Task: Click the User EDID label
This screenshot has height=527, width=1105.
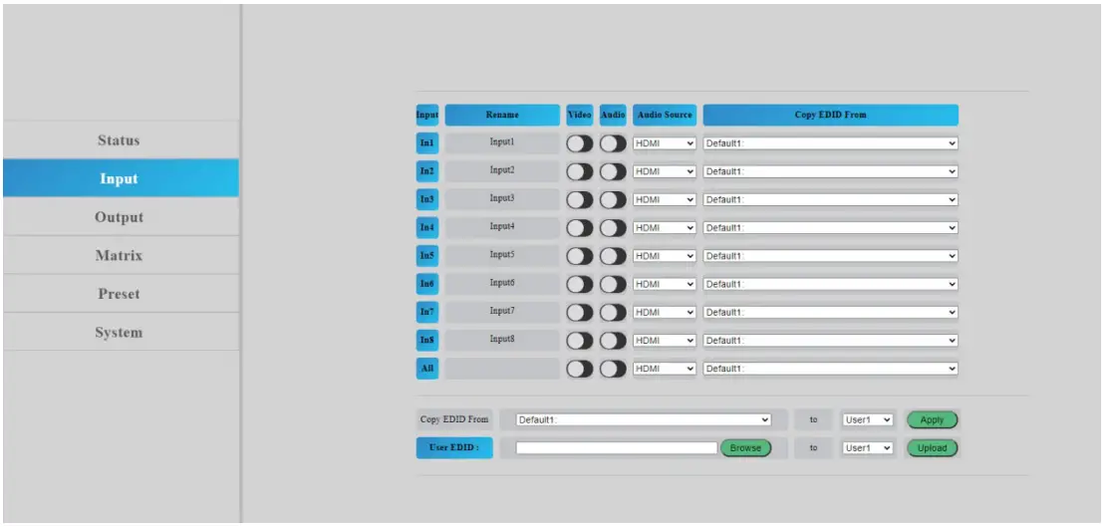Action: pos(454,448)
